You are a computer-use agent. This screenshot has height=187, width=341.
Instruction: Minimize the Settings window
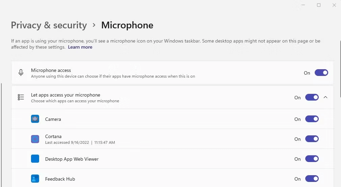pyautogui.click(x=303, y=5)
